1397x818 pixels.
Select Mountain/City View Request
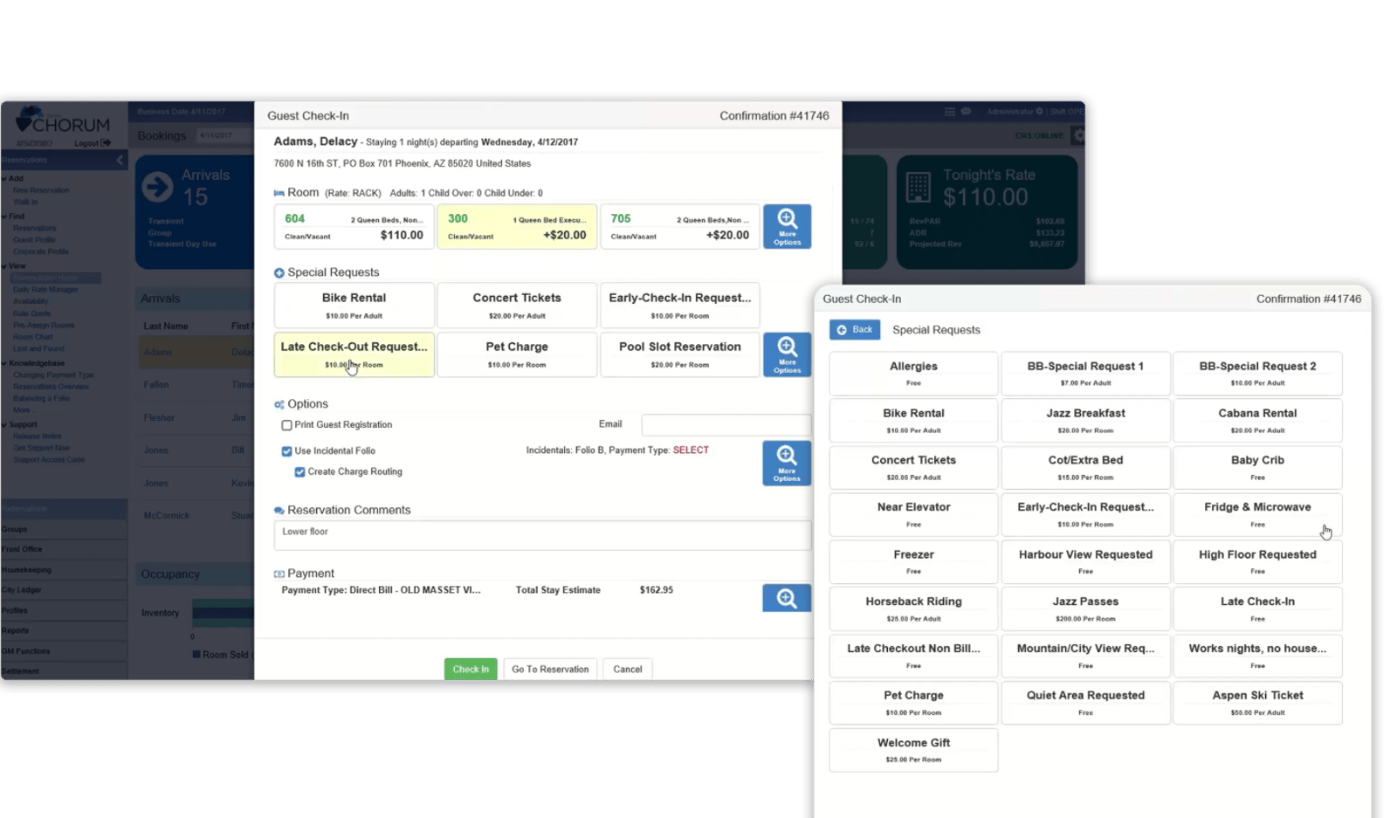(1085, 656)
